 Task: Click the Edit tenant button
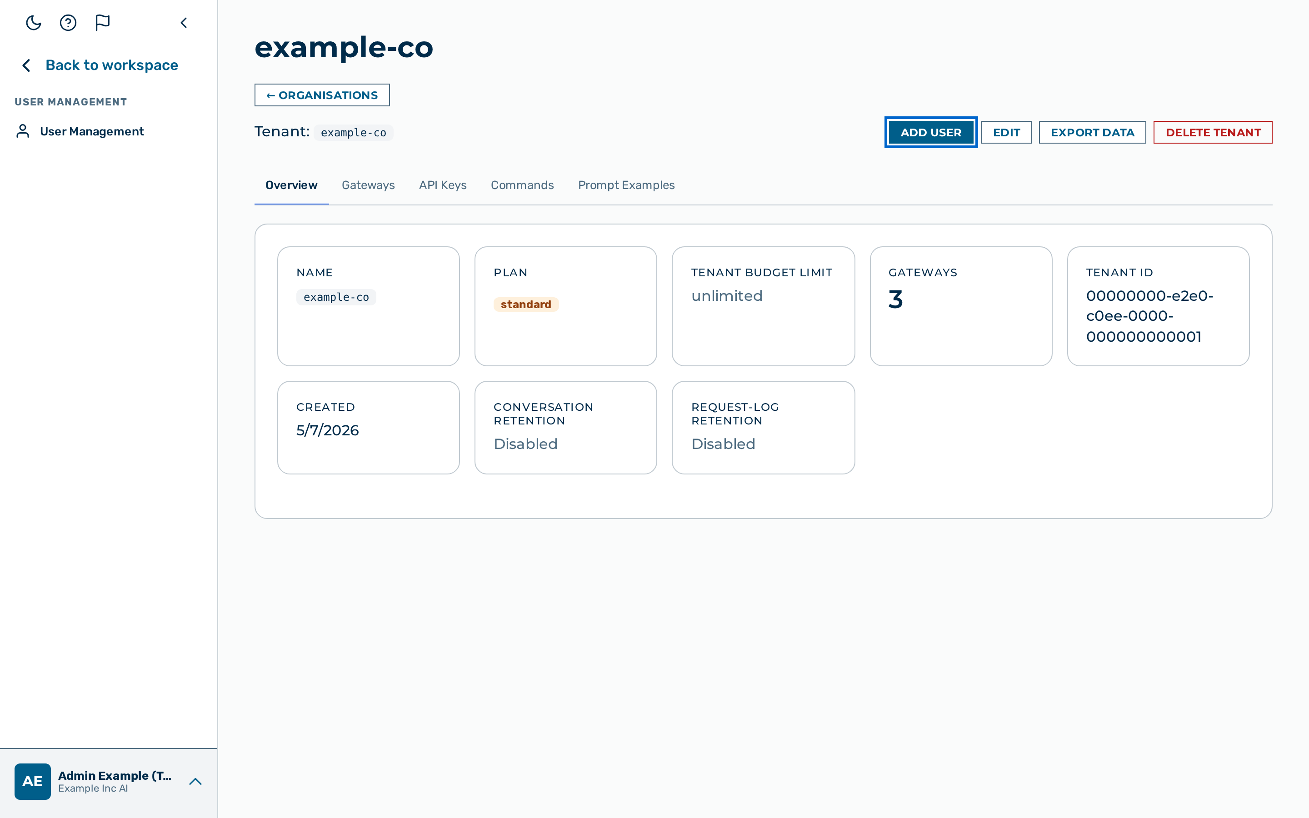point(1006,133)
